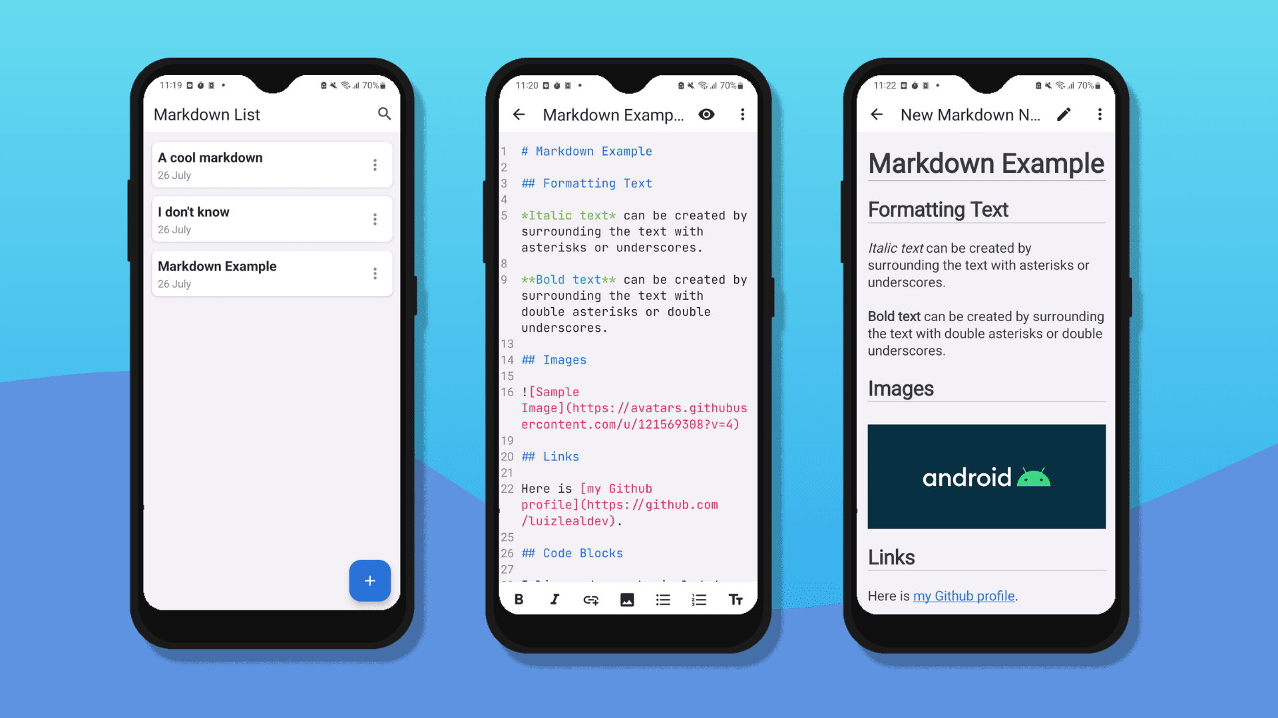The width and height of the screenshot is (1278, 718).
Task: Tap the edit pencil icon on New Markdown N…
Action: coord(1065,114)
